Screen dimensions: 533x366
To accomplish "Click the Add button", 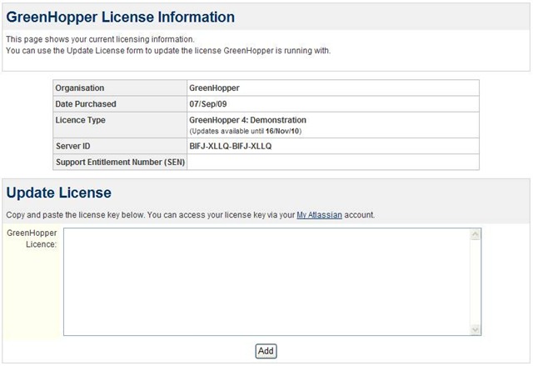I will (266, 351).
